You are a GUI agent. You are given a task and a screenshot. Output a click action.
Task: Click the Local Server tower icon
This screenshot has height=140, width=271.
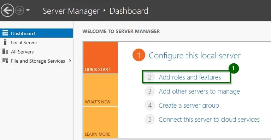pos(5,42)
